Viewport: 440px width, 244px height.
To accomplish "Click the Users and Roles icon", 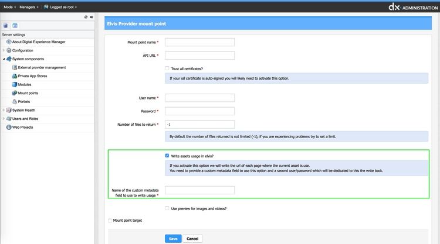I will (x=9, y=119).
